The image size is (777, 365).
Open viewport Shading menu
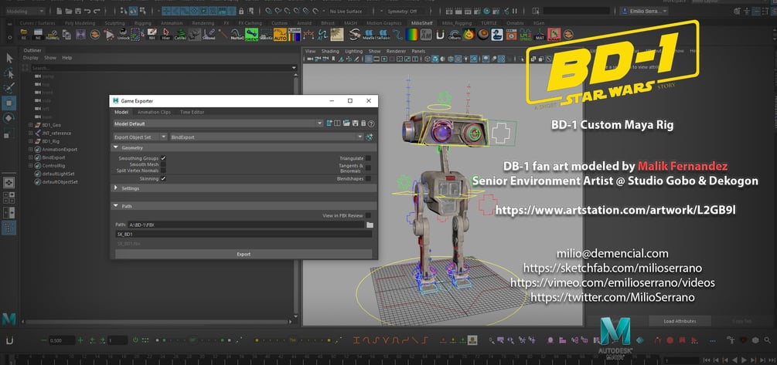click(330, 51)
